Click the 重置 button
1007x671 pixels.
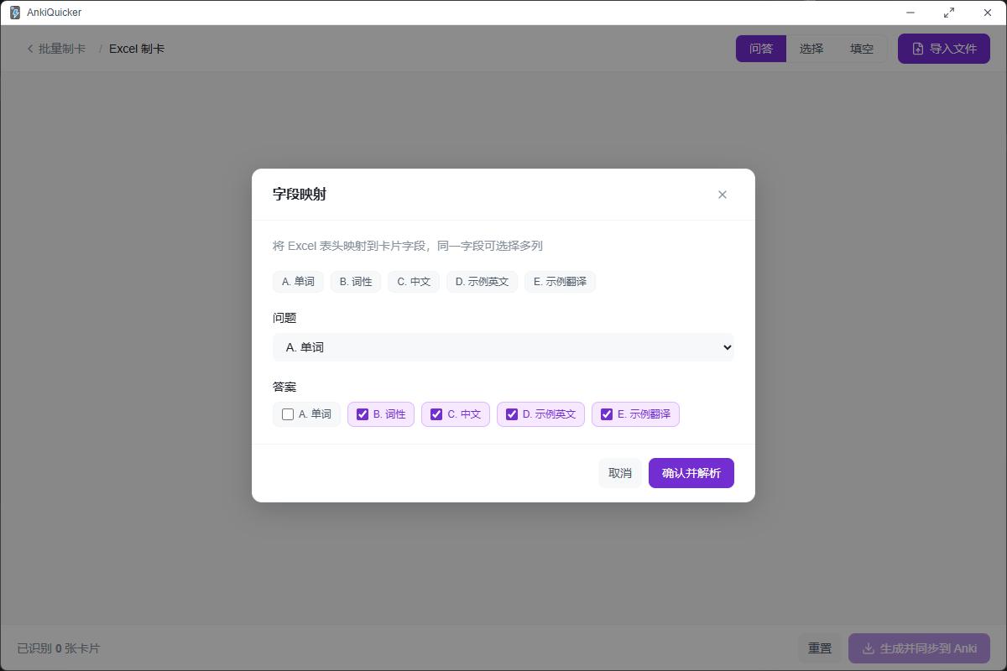pyautogui.click(x=820, y=648)
